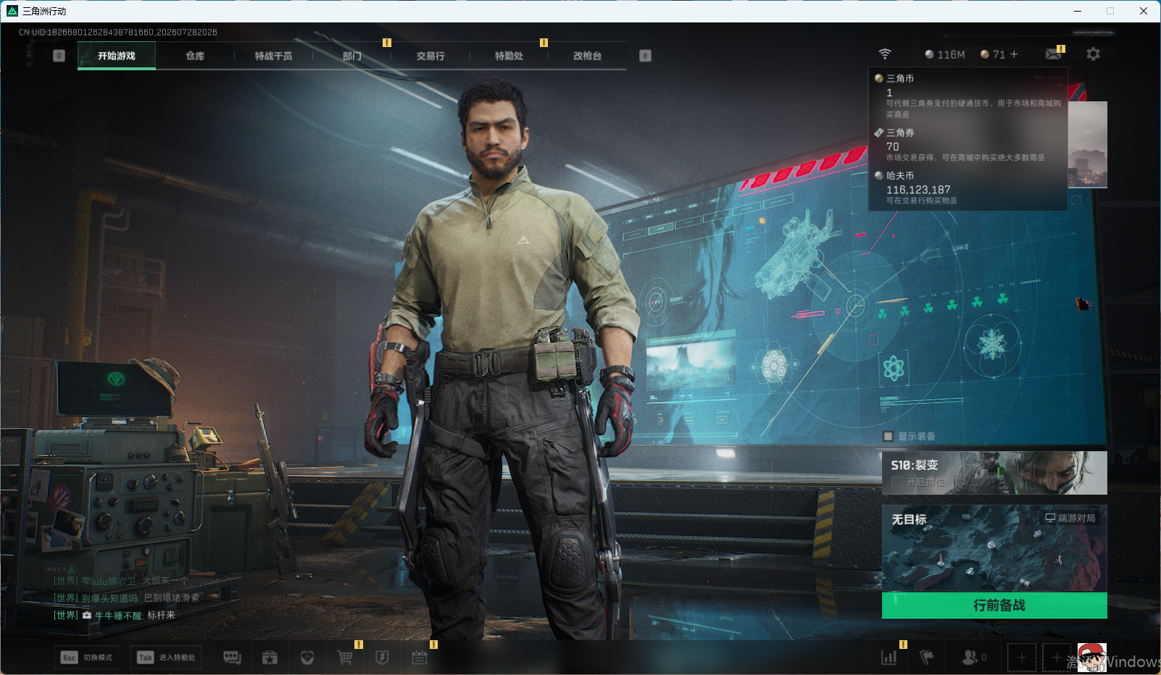Click the 三角币 label in currency popup
Viewport: 1161px width, 675px height.
[900, 78]
